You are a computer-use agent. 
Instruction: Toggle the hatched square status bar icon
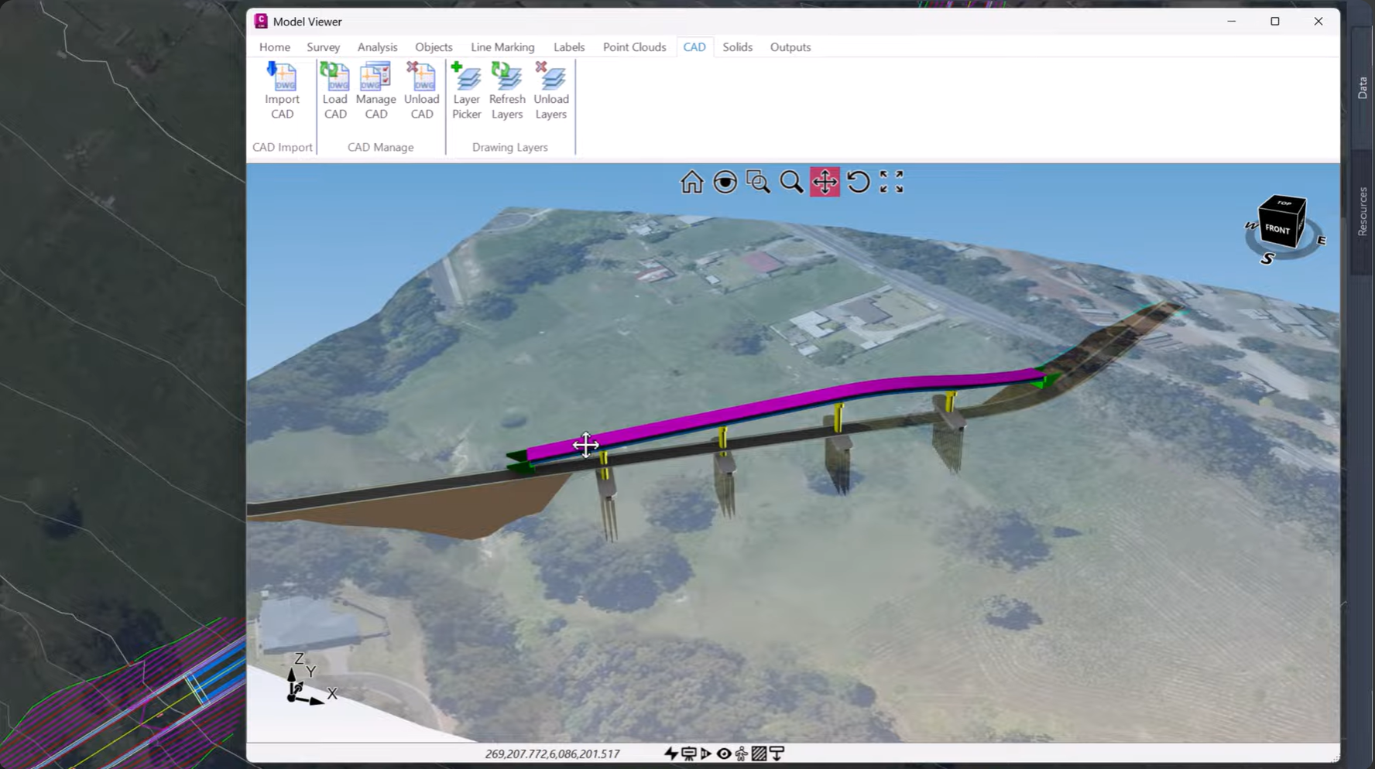point(760,754)
